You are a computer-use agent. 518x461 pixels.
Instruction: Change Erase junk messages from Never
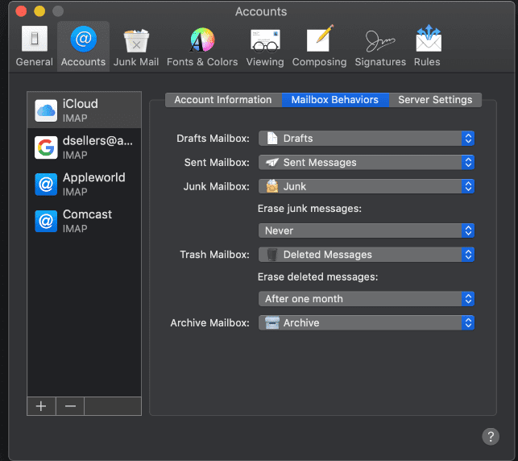pyautogui.click(x=367, y=230)
